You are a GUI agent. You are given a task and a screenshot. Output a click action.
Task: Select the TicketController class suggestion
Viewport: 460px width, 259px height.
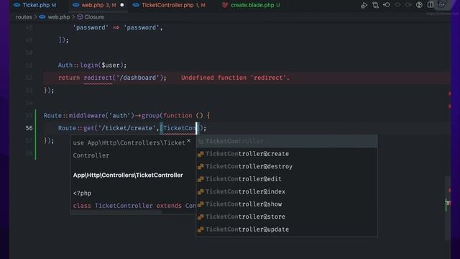pyautogui.click(x=287, y=141)
